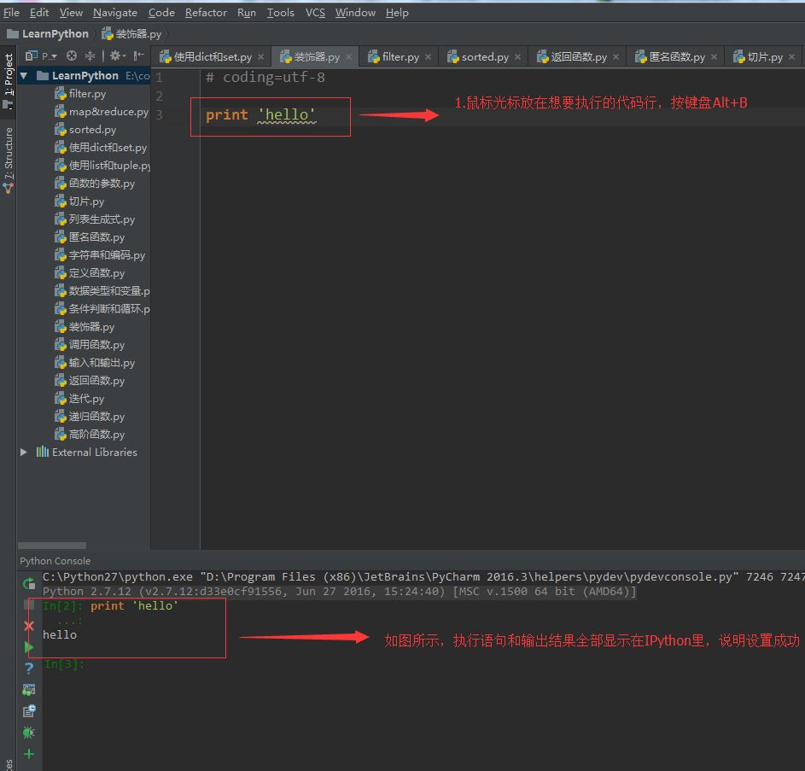
Task: Attach debugger with the green bug icon
Action: pos(29,733)
